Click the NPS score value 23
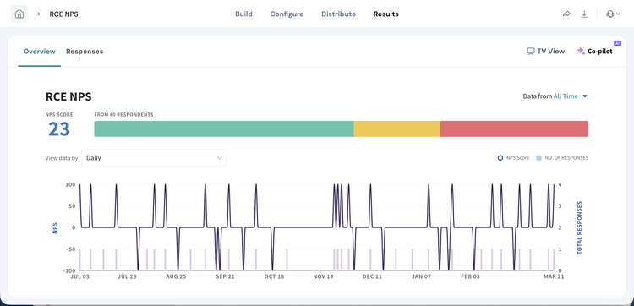Image resolution: width=634 pixels, height=306 pixels. (59, 129)
